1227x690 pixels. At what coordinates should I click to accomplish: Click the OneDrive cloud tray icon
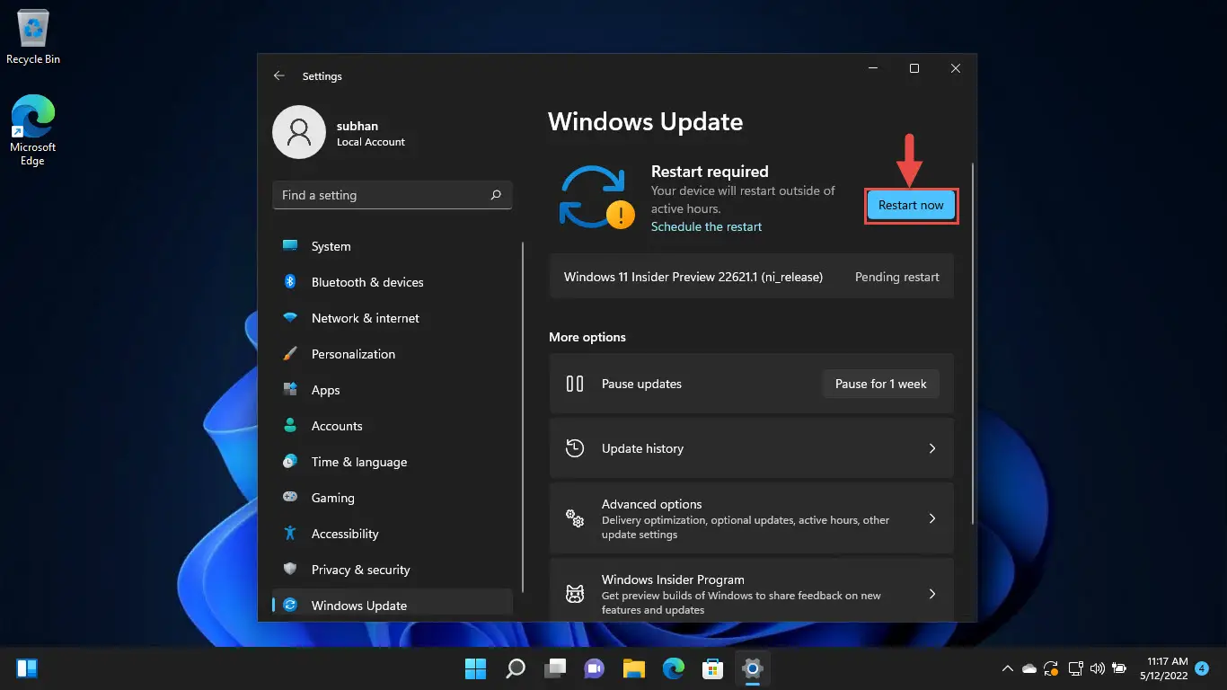pyautogui.click(x=1029, y=668)
